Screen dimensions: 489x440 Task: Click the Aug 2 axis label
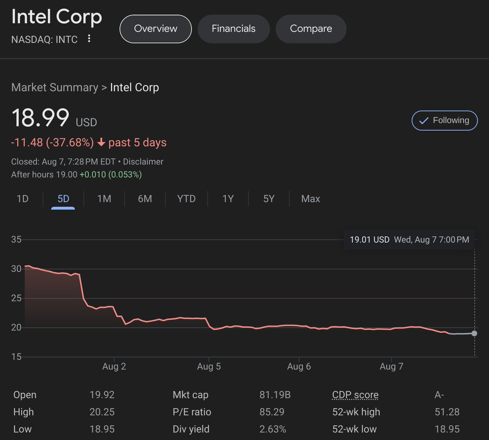click(x=114, y=366)
